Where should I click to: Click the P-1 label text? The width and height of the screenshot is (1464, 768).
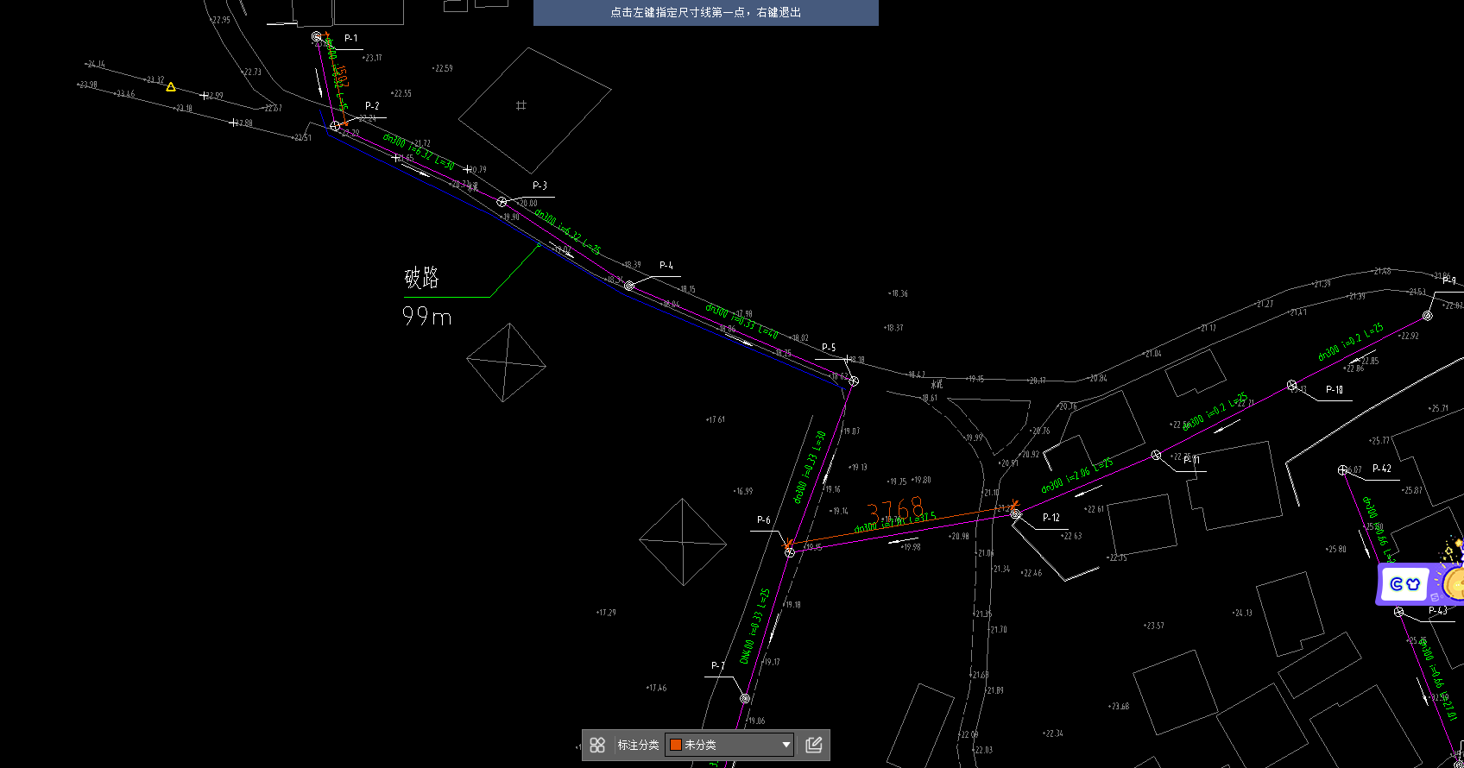(350, 38)
